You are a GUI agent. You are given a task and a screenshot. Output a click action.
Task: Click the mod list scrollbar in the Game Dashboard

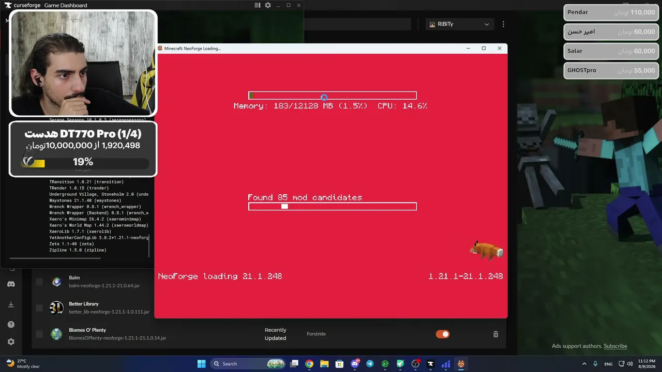pyautogui.click(x=149, y=246)
